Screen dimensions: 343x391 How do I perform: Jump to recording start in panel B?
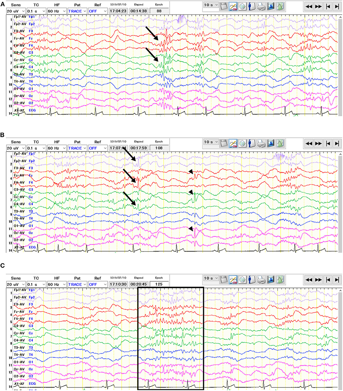point(328,144)
